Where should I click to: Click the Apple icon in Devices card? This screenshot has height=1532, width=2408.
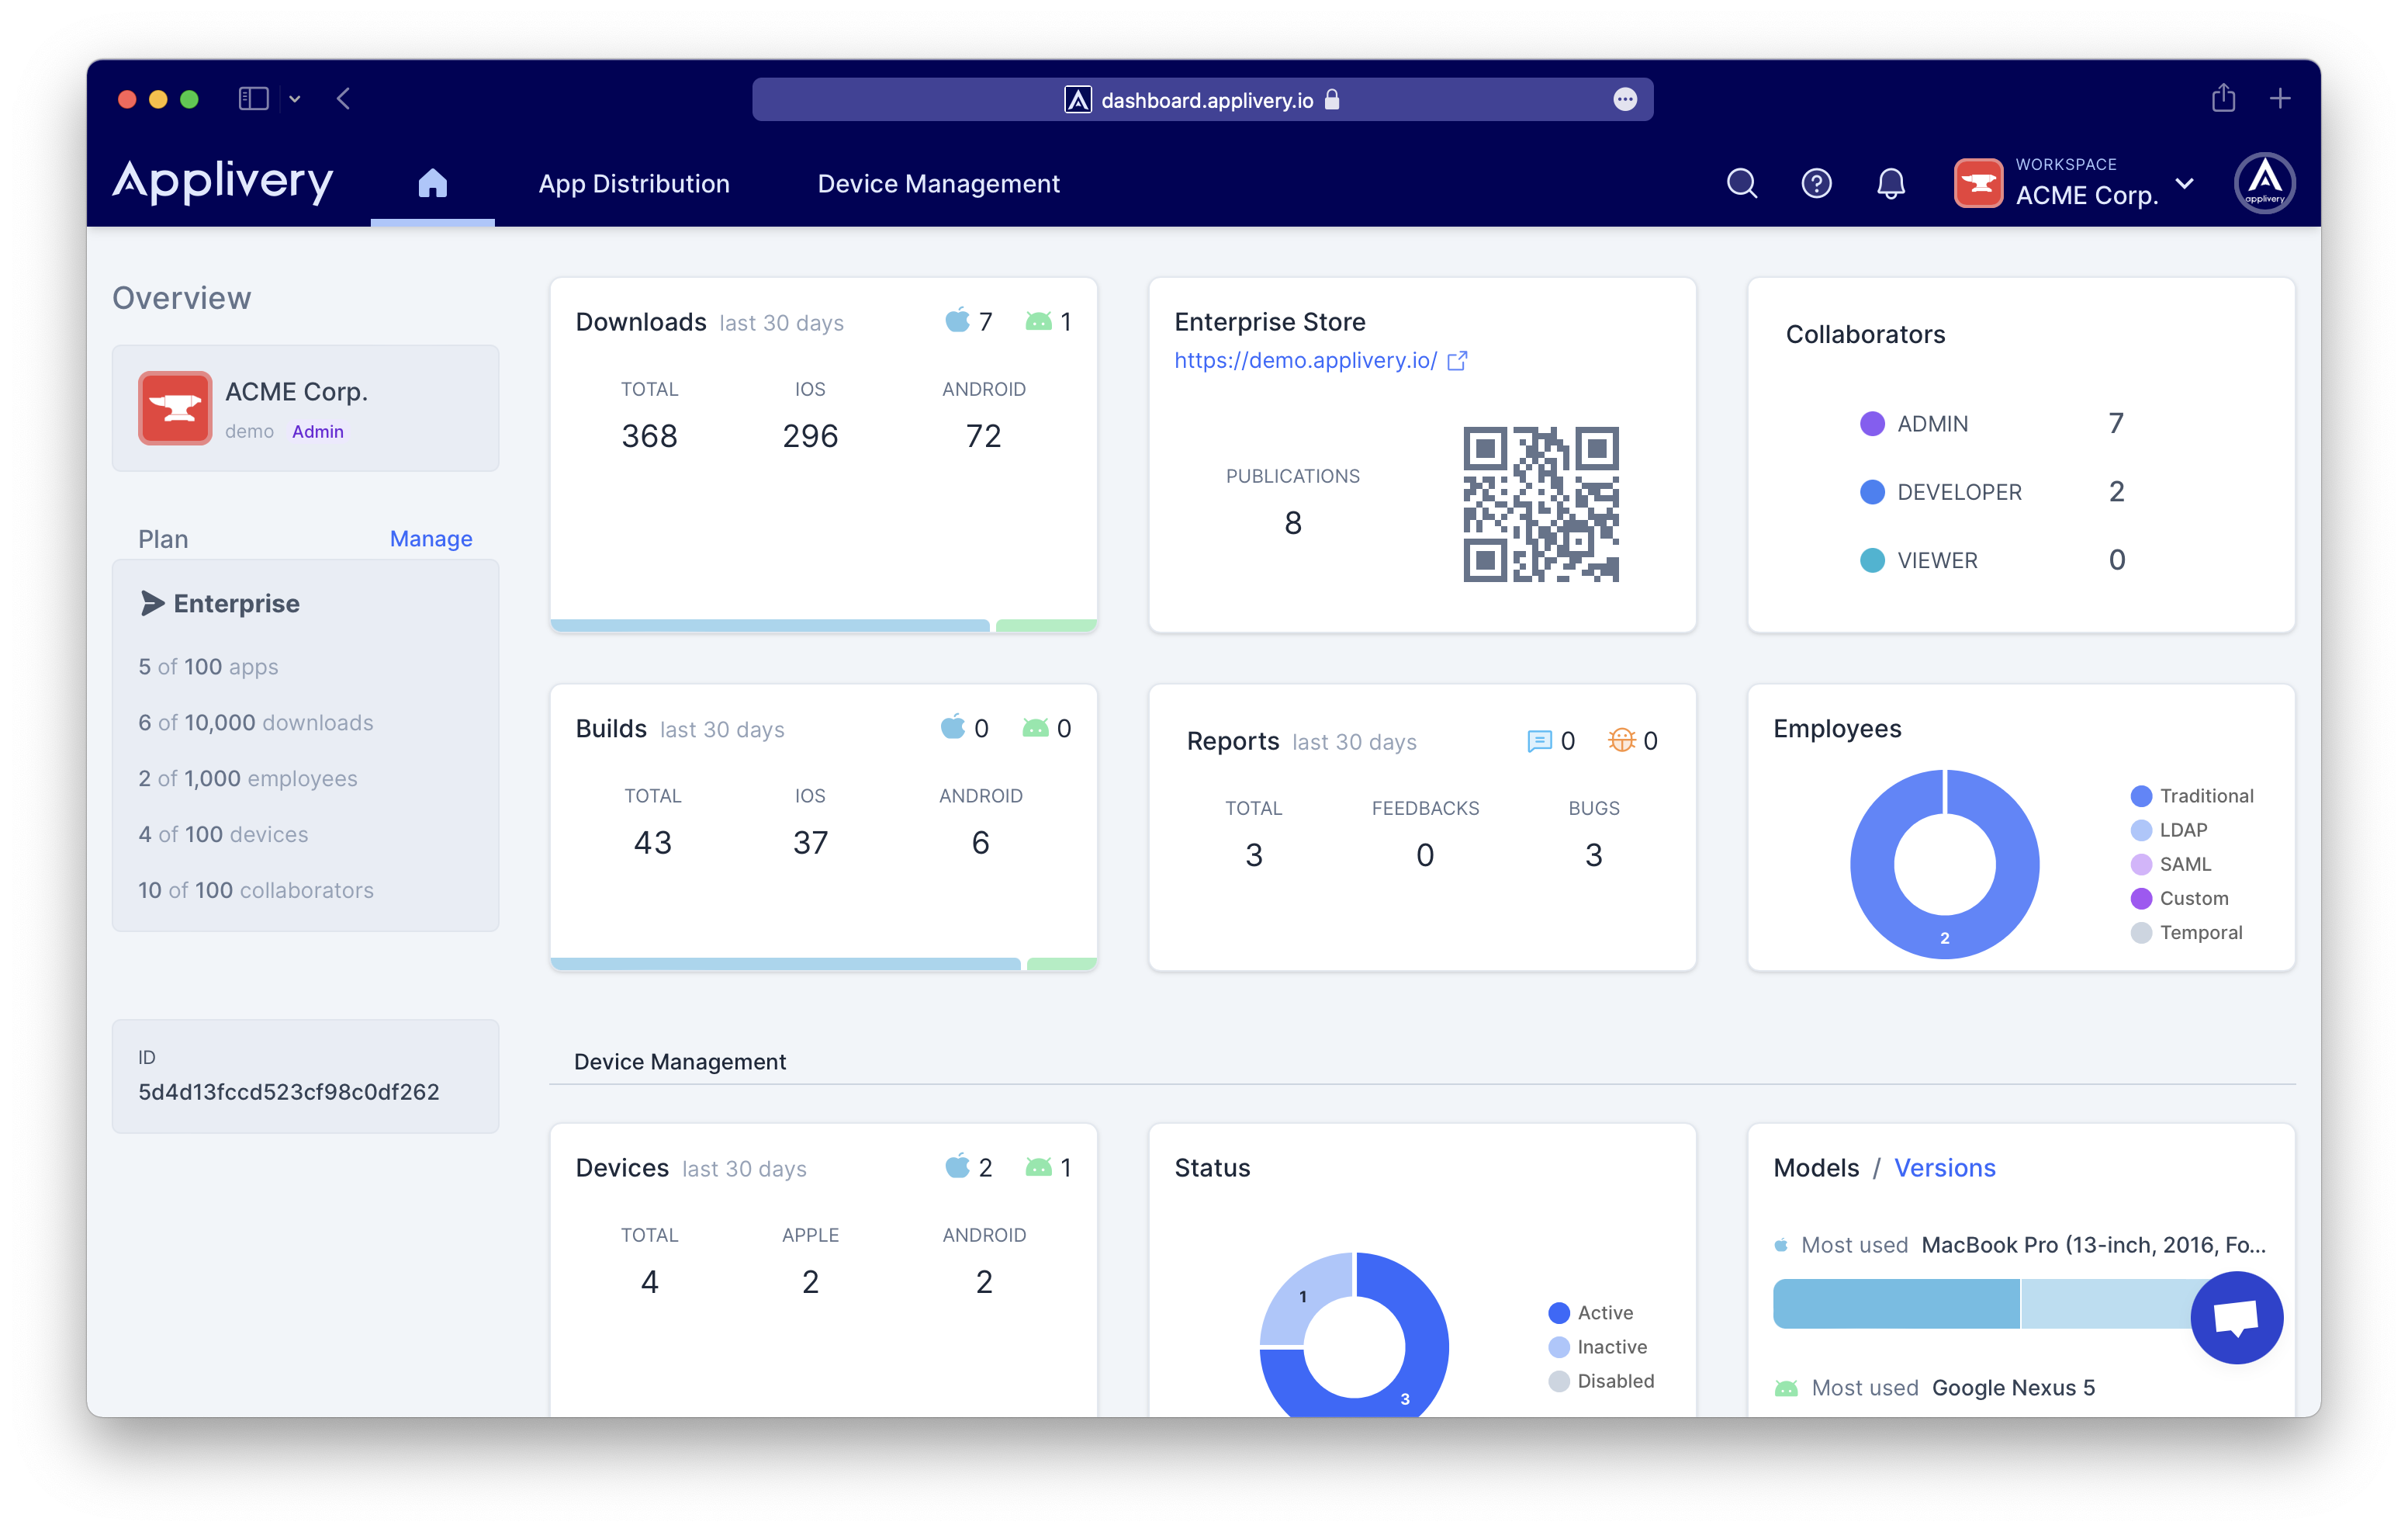tap(957, 1166)
